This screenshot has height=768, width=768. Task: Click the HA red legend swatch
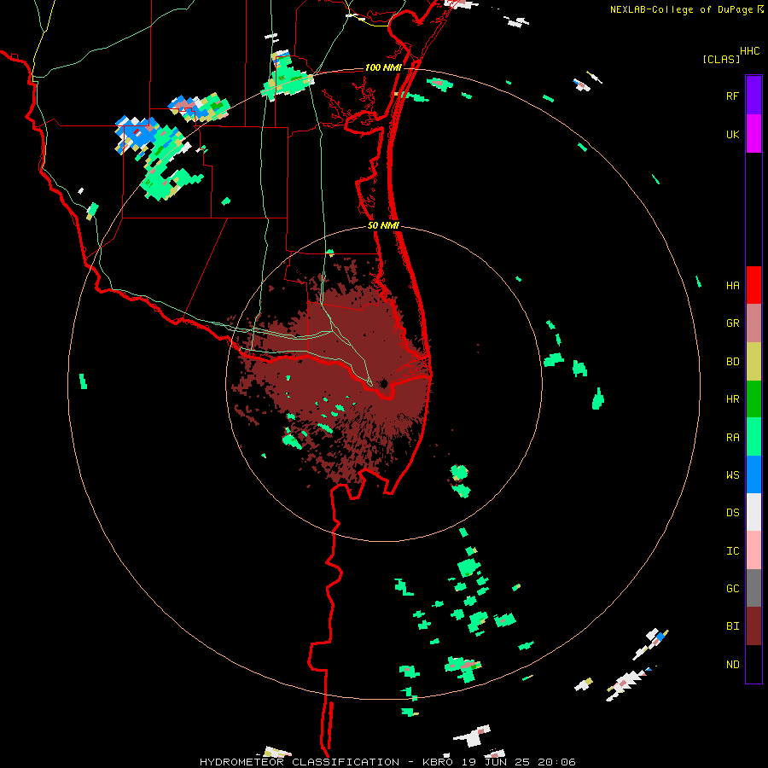[x=753, y=285]
